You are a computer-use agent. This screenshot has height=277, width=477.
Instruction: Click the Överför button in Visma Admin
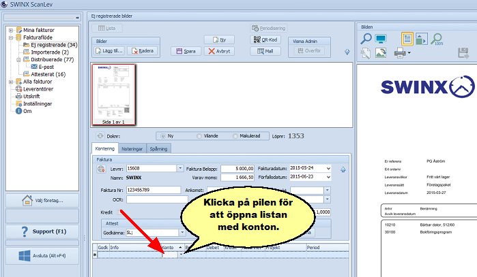[309, 50]
